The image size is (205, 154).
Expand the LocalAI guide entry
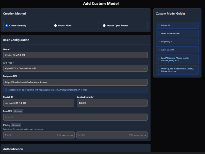tap(177, 59)
